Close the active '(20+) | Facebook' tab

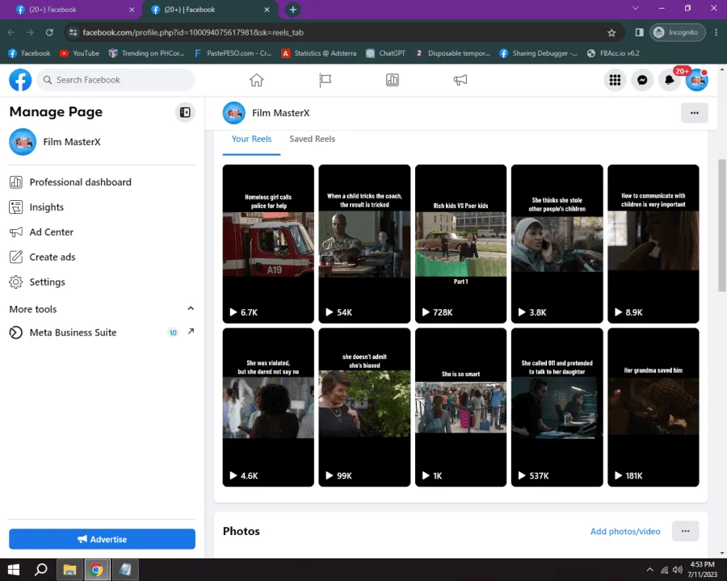[267, 9]
